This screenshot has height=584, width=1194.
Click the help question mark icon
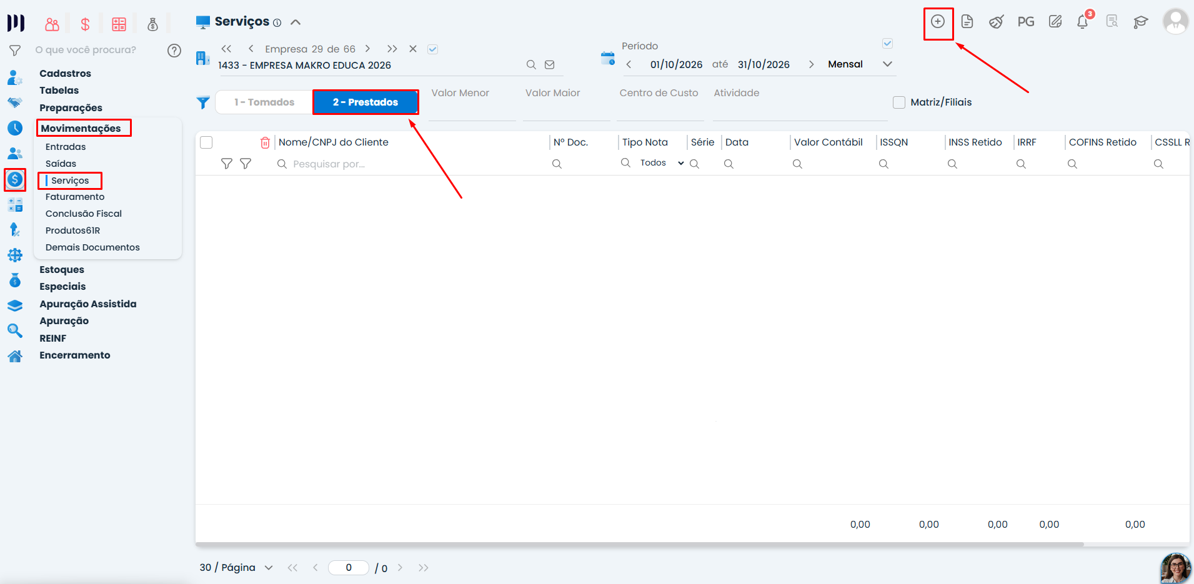point(174,51)
